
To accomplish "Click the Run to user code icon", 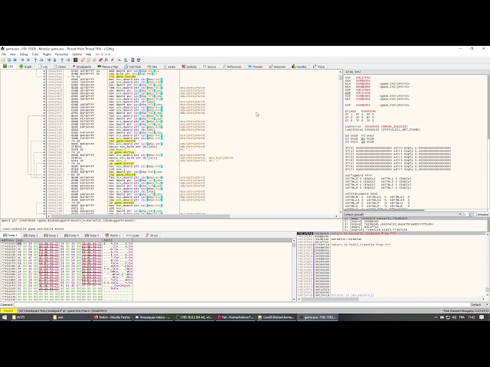I will click(x=68, y=60).
